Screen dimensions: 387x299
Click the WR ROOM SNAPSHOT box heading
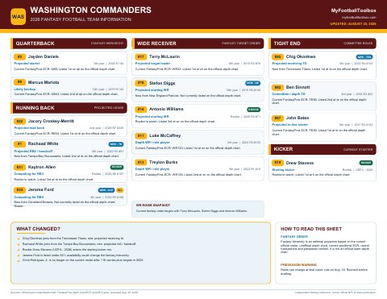point(153,206)
